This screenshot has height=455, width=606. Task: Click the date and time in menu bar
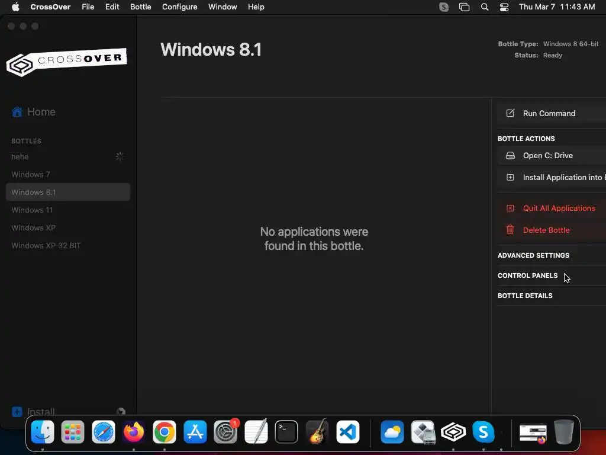(x=557, y=7)
